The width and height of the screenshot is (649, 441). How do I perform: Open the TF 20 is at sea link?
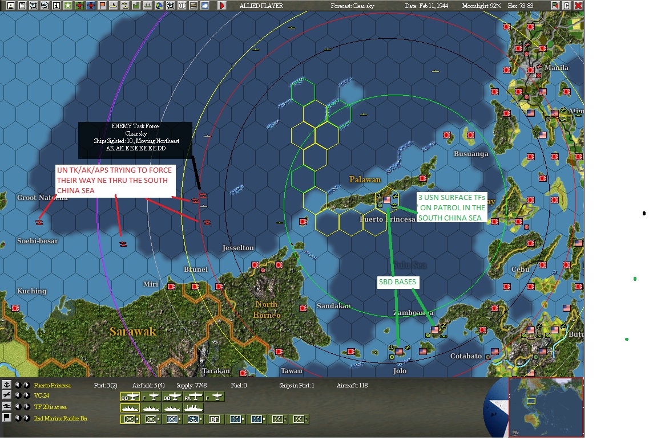[50, 407]
